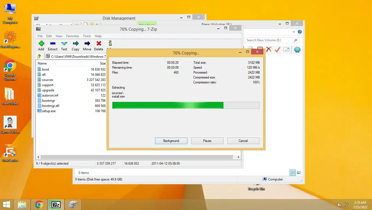Switch Explorer to details view
This screenshot has width=372, height=210.
click(x=293, y=173)
